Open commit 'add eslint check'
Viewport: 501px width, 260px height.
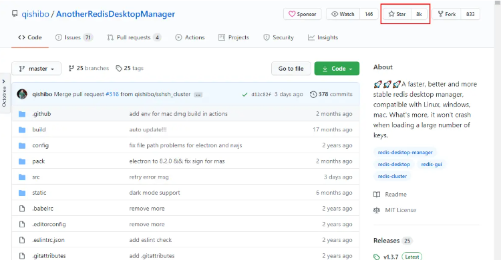pyautogui.click(x=150, y=240)
